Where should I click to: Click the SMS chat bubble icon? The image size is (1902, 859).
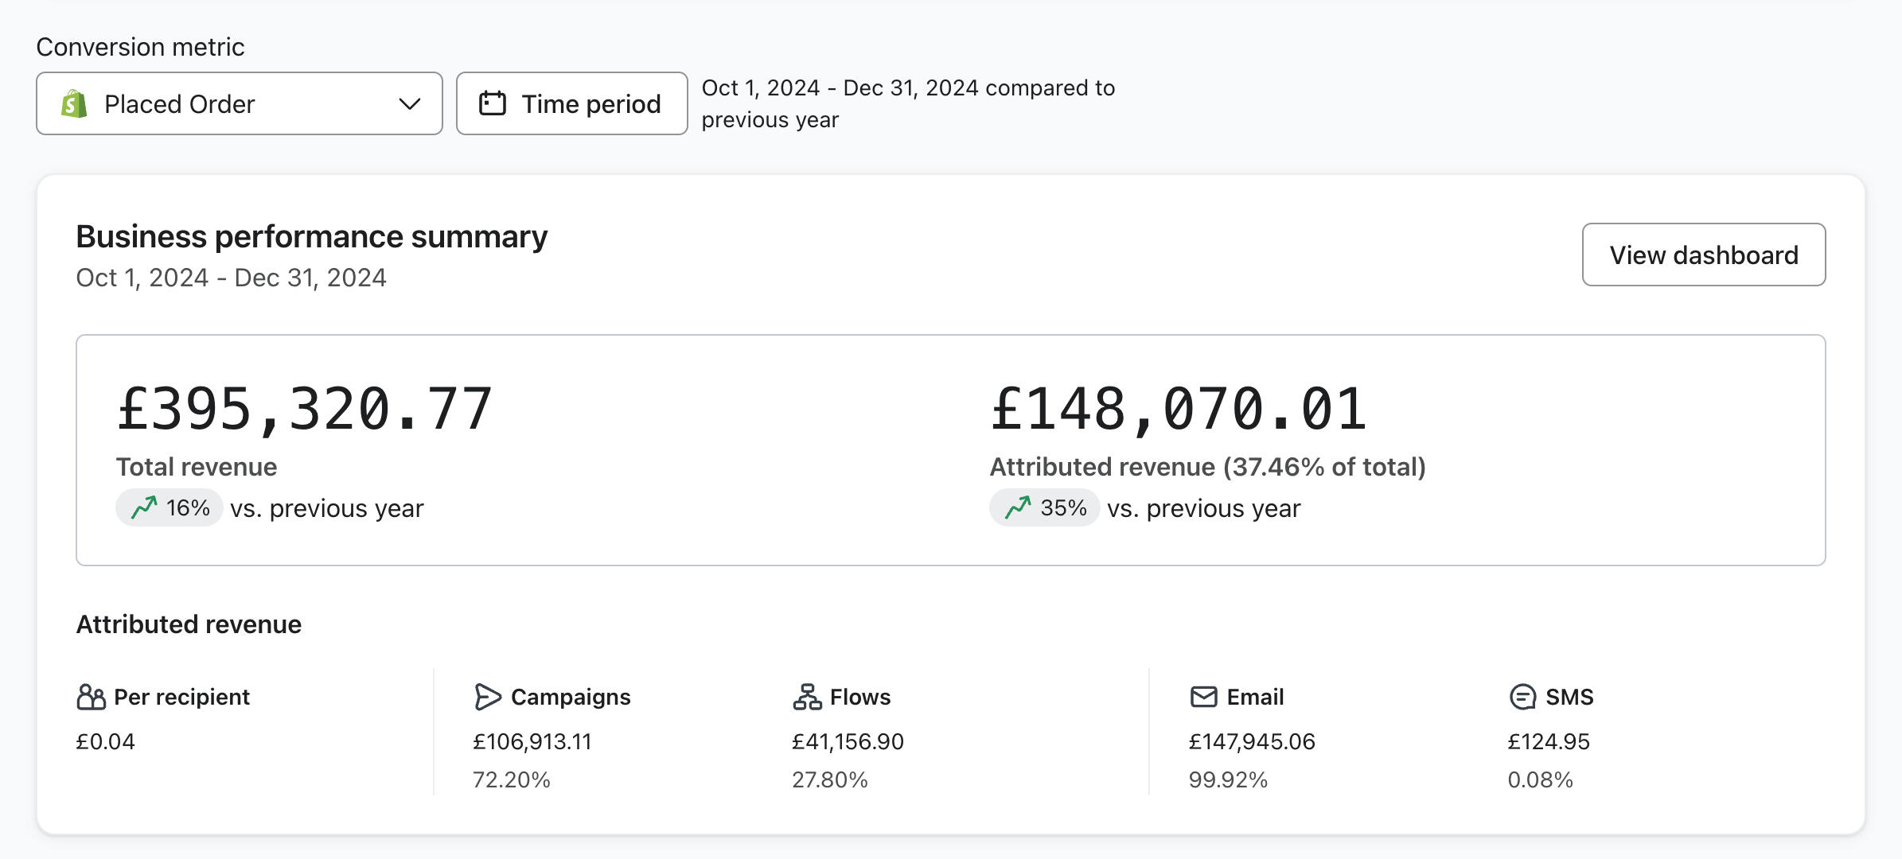pos(1522,697)
